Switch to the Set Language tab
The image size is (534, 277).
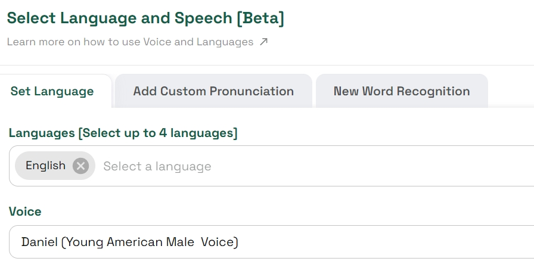pyautogui.click(x=52, y=91)
